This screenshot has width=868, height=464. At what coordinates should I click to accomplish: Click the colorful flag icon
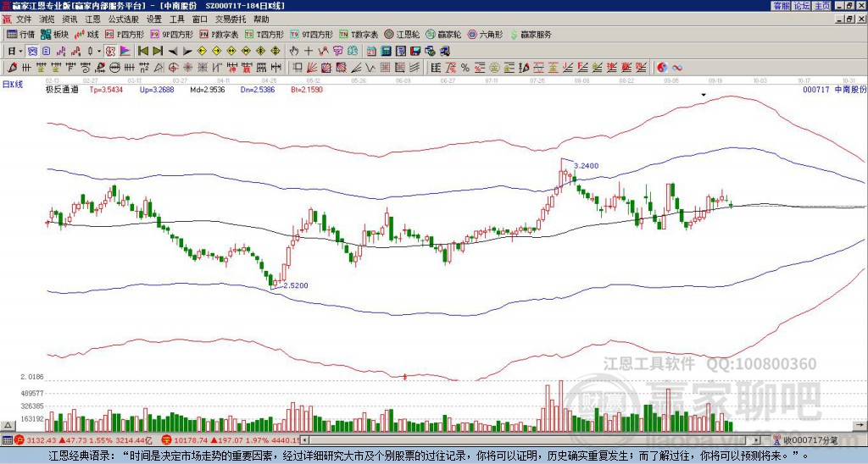(x=125, y=52)
